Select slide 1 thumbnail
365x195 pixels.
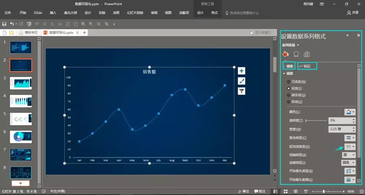tap(21, 47)
